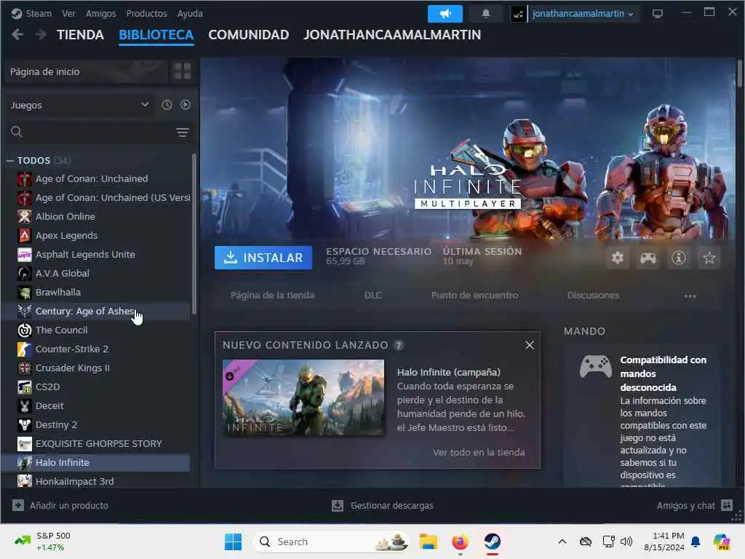This screenshot has width=745, height=559.
Task: Click Página de inicio button
Action: pyautogui.click(x=86, y=72)
